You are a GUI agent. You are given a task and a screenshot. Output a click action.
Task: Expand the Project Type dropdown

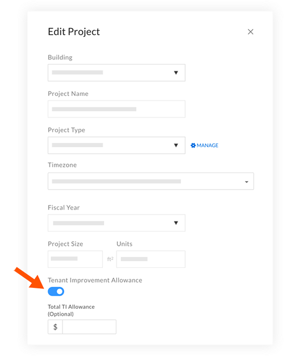(x=116, y=145)
